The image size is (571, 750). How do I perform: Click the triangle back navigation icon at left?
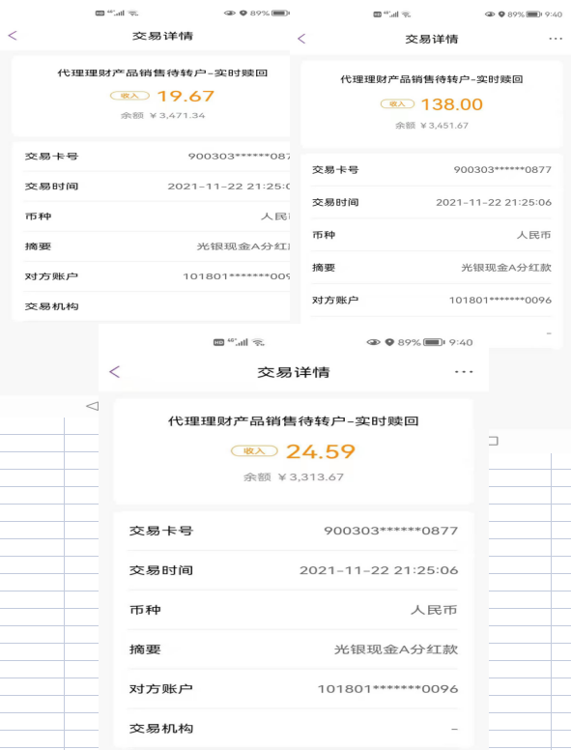coord(93,406)
